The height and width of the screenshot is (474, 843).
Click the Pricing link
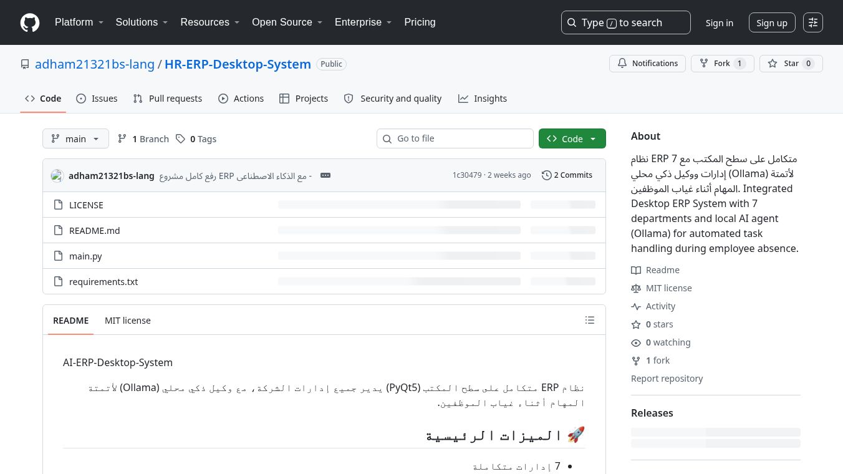[x=420, y=22]
